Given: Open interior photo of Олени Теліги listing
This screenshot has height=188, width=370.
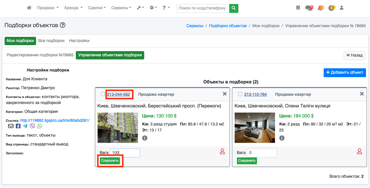Looking at the screenshot, I should coord(255,128).
